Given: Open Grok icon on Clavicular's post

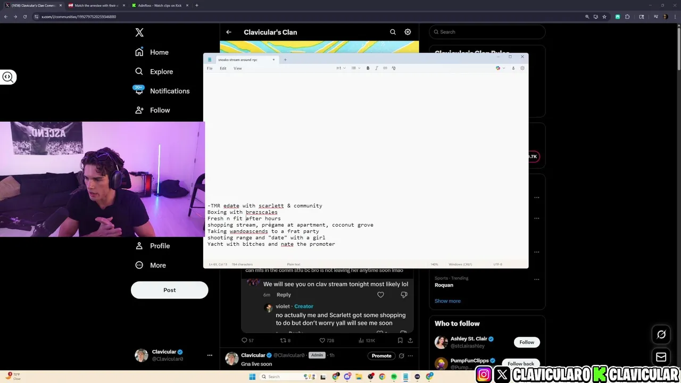Looking at the screenshot, I should (402, 355).
